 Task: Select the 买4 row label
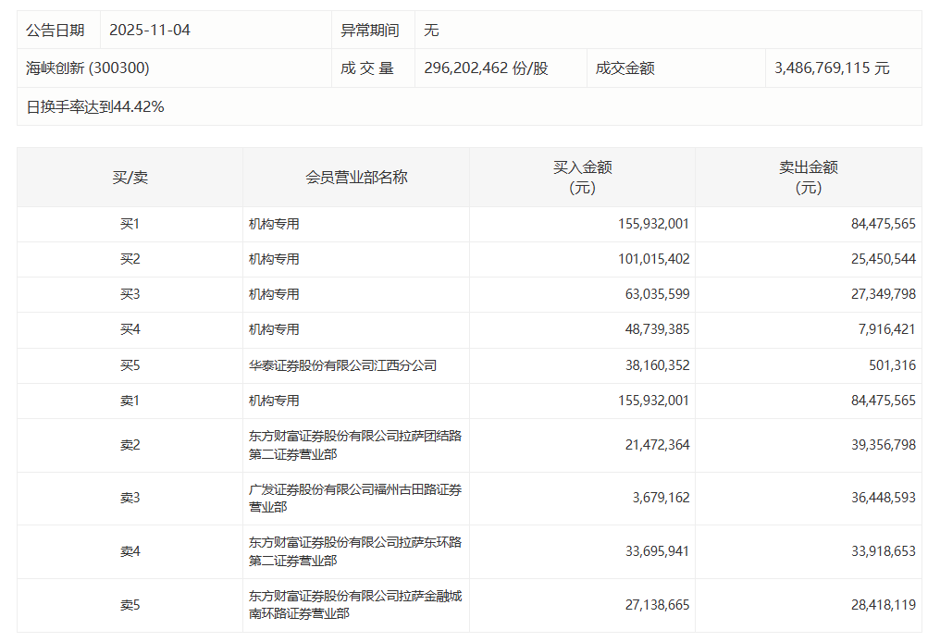tap(130, 329)
